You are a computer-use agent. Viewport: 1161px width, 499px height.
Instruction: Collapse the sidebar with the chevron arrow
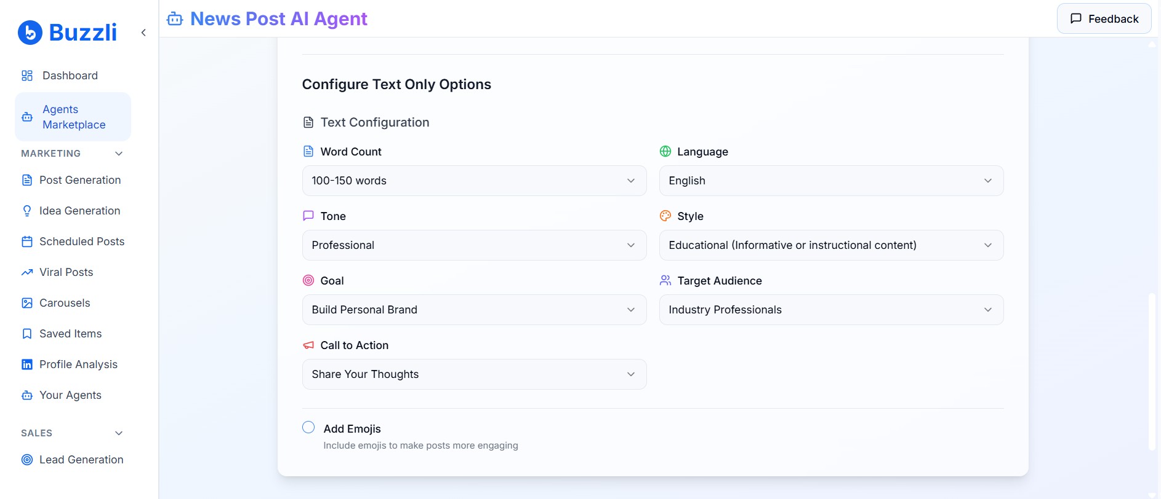coord(143,33)
